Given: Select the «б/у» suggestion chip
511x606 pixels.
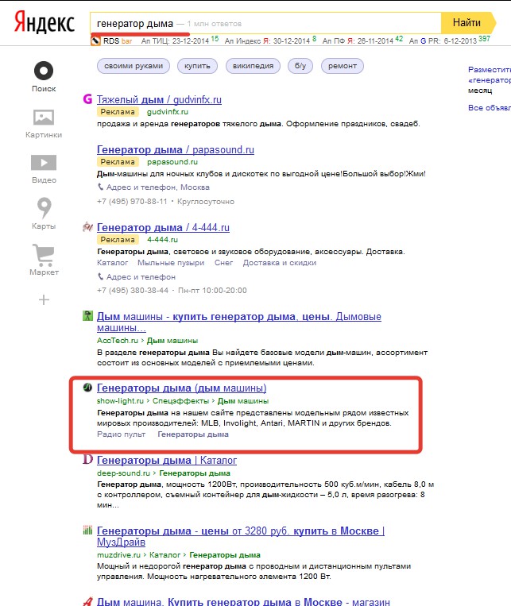Looking at the screenshot, I should tap(300, 66).
